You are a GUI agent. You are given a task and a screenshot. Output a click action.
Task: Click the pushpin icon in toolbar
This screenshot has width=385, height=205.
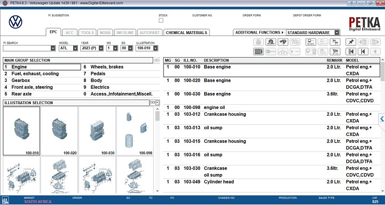click(350, 42)
